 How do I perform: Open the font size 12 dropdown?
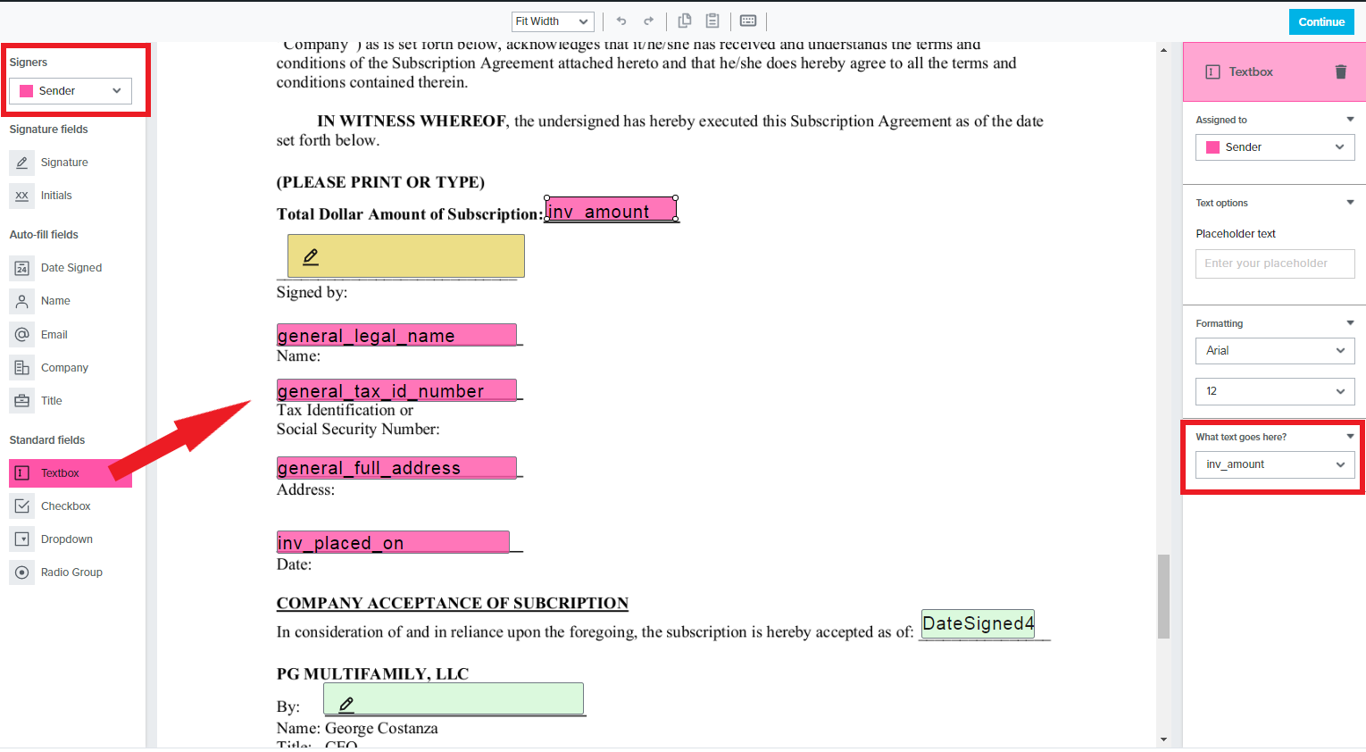(1275, 391)
